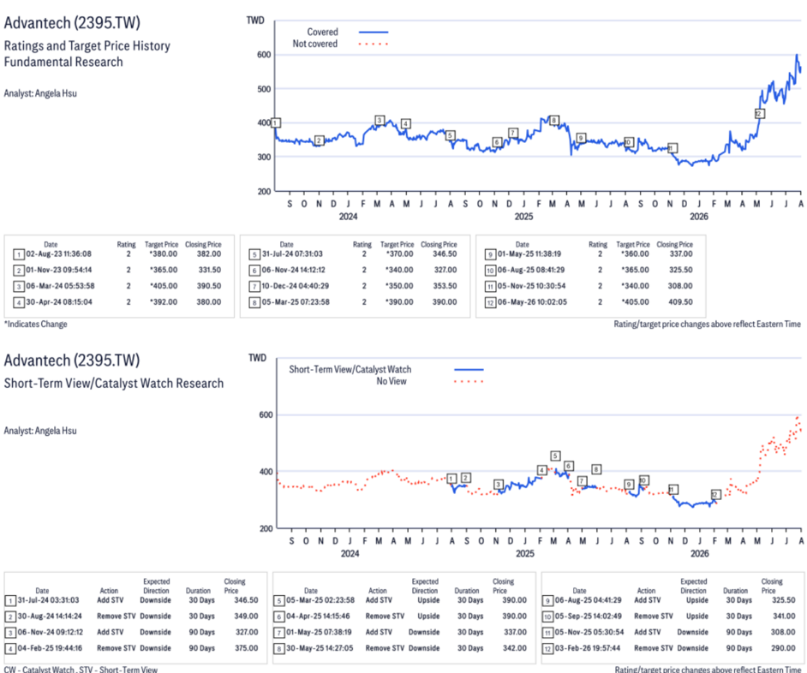The width and height of the screenshot is (807, 673).
Task: Click the date '05-Sep-25 14:02:49'
Action: pos(588,616)
